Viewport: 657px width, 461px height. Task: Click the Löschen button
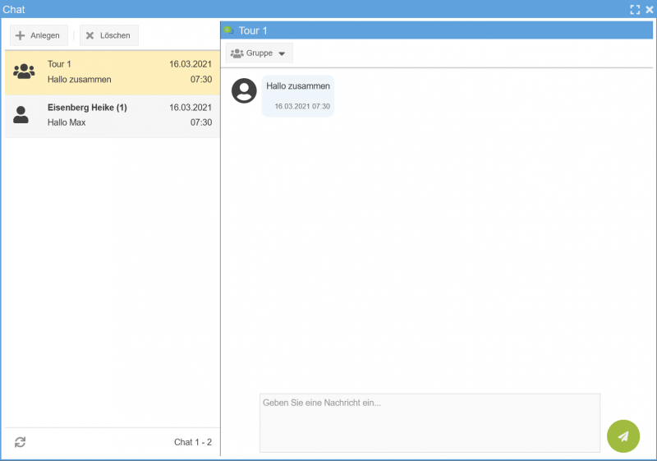pyautogui.click(x=109, y=35)
